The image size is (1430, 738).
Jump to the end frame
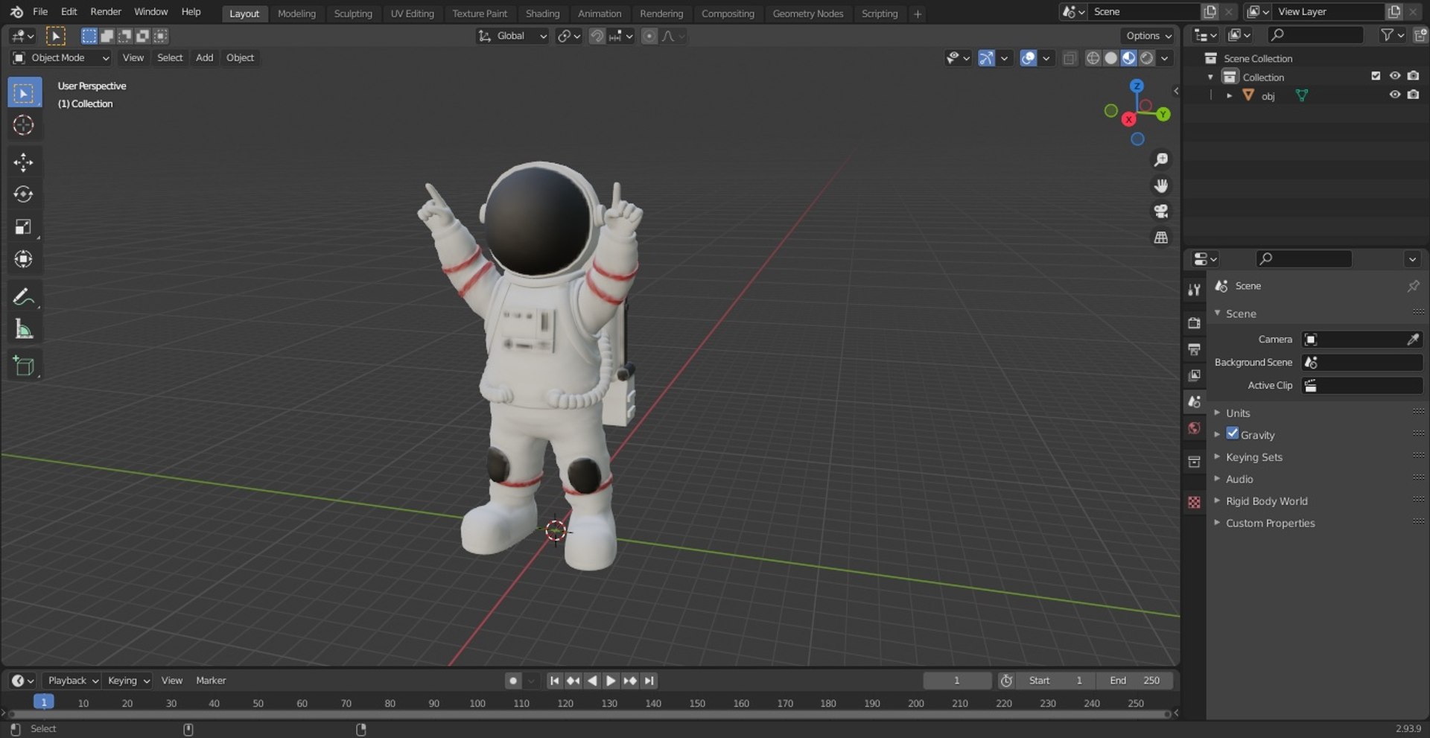point(649,681)
